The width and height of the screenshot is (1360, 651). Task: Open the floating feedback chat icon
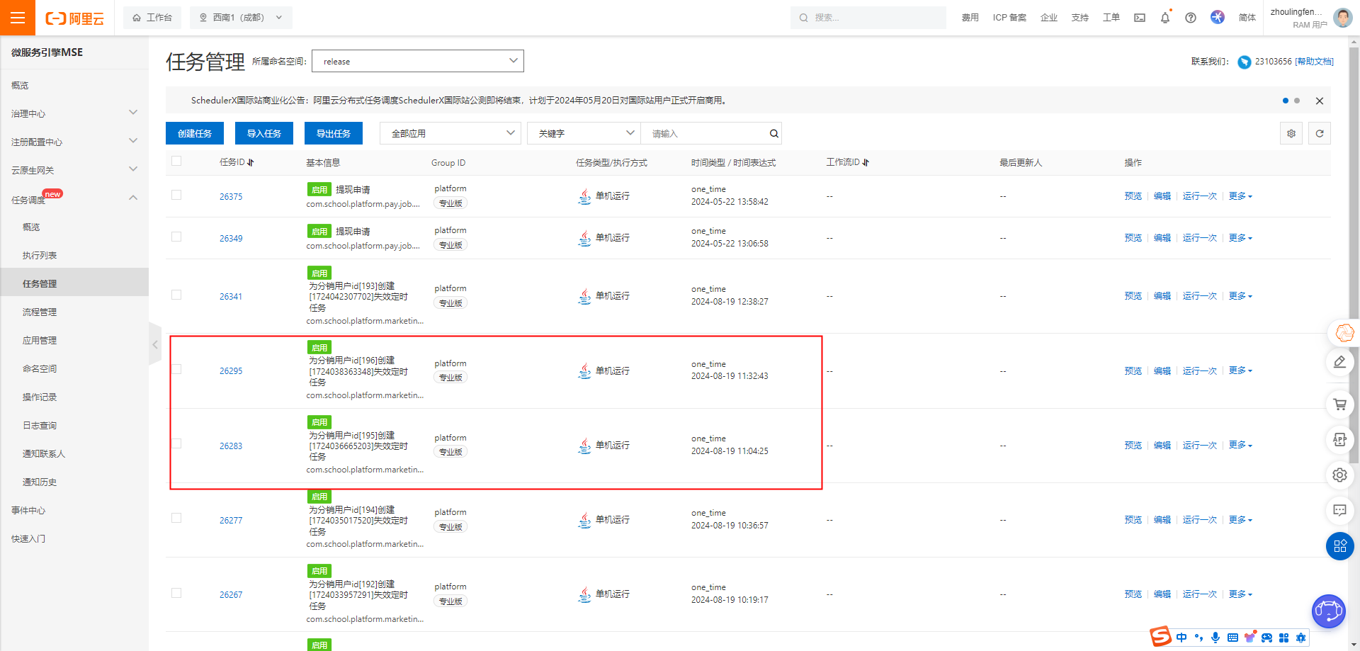(x=1339, y=510)
